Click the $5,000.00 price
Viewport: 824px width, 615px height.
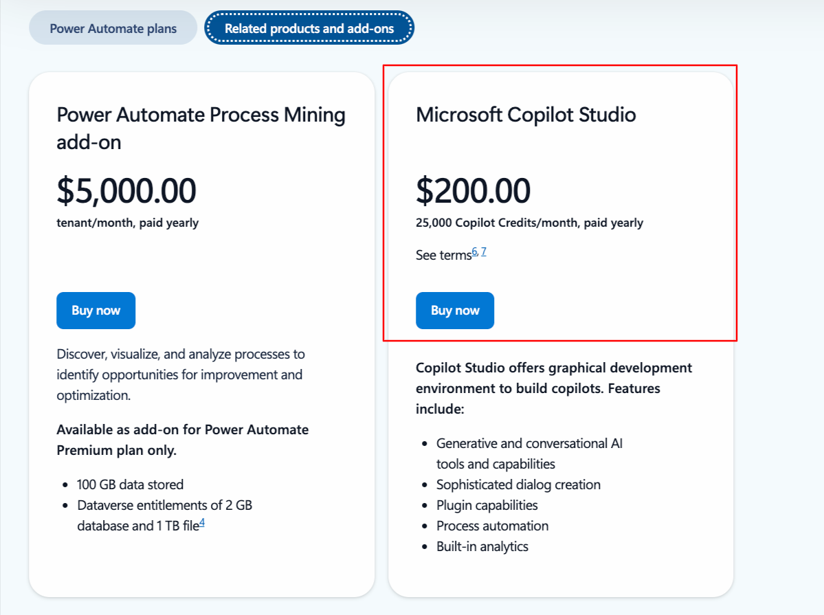126,190
